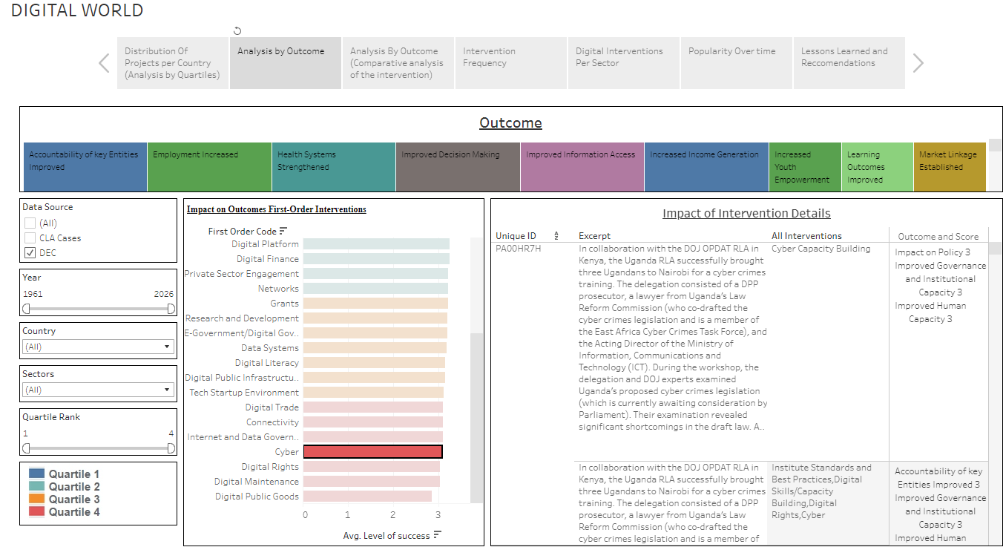1003x547 pixels.
Task: Click 'Research and Development' row label
Action: point(242,318)
